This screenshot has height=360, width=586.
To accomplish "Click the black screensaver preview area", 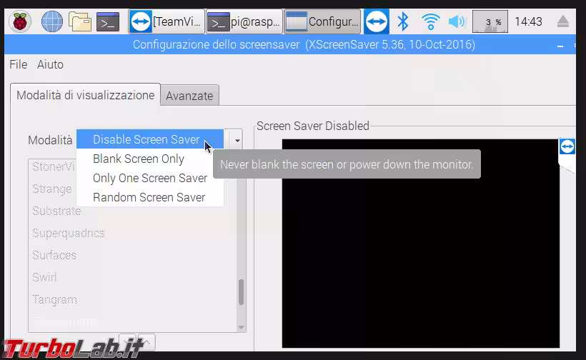I will 420,244.
